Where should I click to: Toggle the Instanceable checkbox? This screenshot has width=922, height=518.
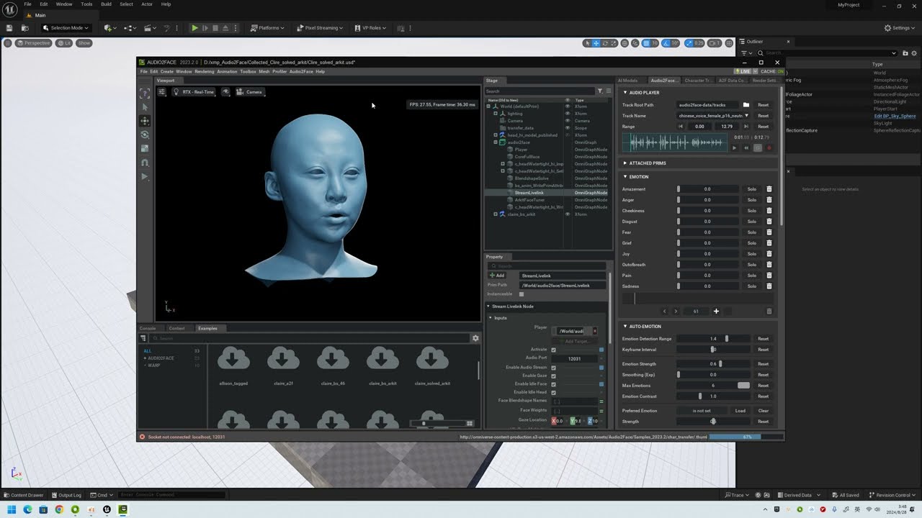tap(522, 294)
